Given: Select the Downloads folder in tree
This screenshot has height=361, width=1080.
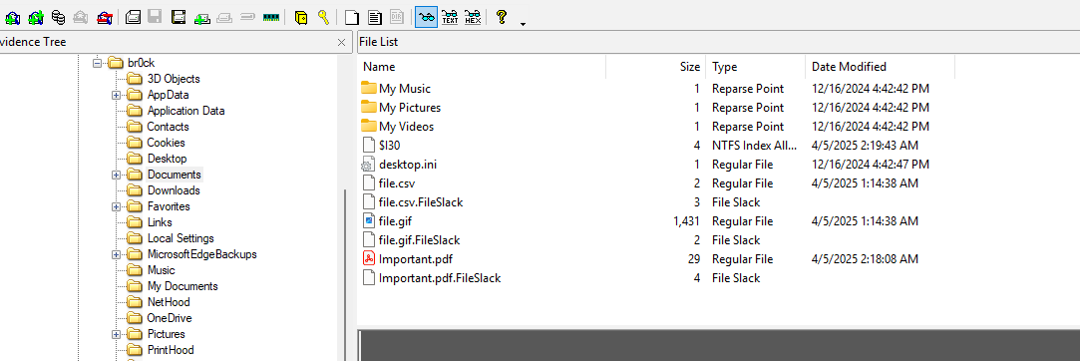Looking at the screenshot, I should point(174,190).
